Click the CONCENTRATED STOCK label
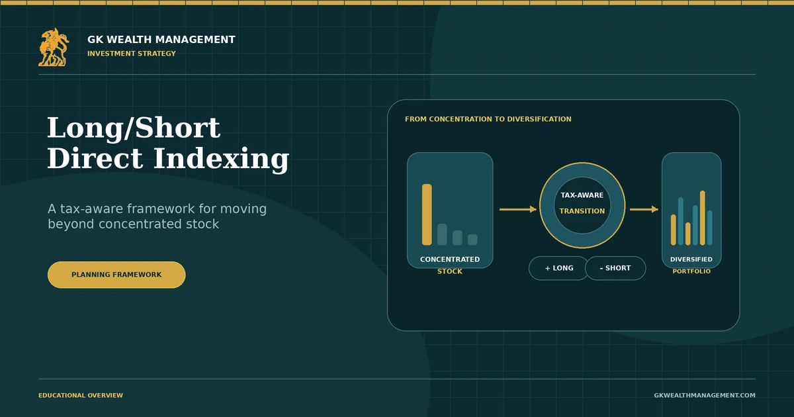794x417 pixels. (x=450, y=265)
